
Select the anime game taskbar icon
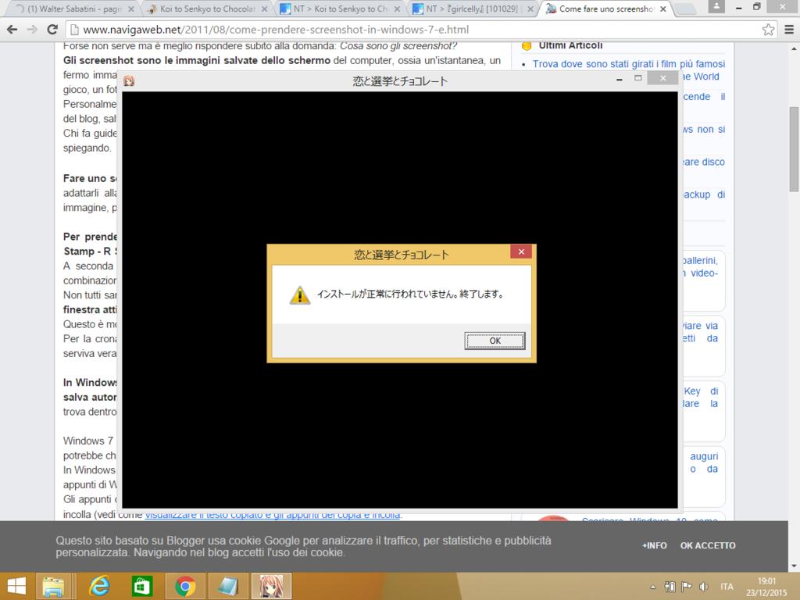(x=271, y=586)
